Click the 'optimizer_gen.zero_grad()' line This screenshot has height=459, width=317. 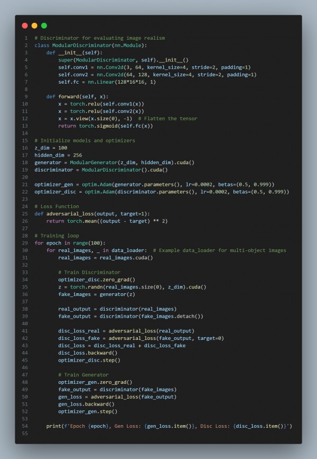[x=95, y=382]
